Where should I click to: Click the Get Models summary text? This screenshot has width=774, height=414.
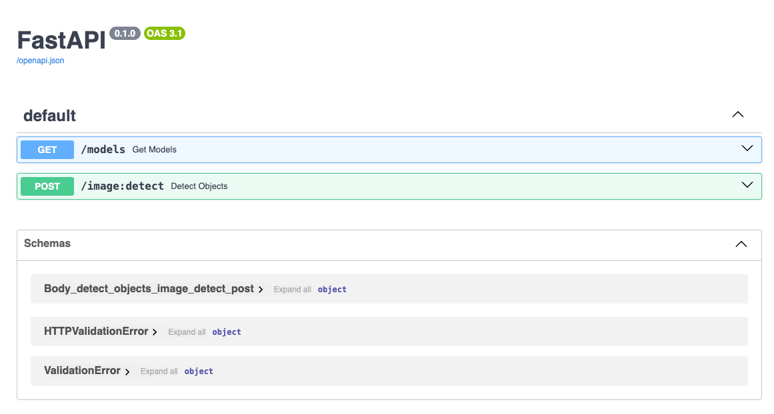(x=155, y=149)
